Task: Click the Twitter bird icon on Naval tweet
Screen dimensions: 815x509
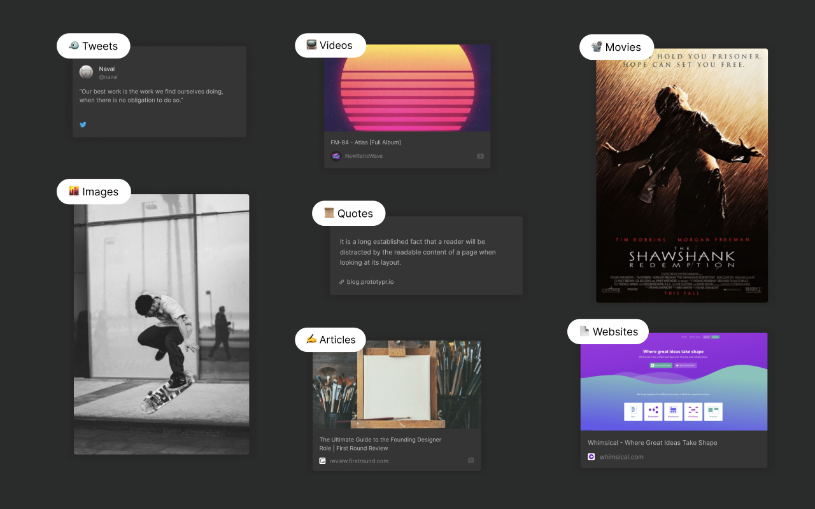Action: pyautogui.click(x=83, y=125)
